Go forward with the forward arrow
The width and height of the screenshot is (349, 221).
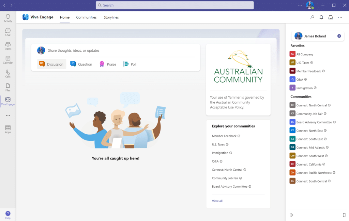12,5
